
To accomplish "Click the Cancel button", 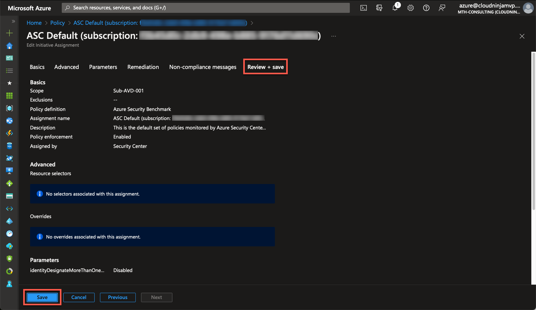I will coord(79,297).
